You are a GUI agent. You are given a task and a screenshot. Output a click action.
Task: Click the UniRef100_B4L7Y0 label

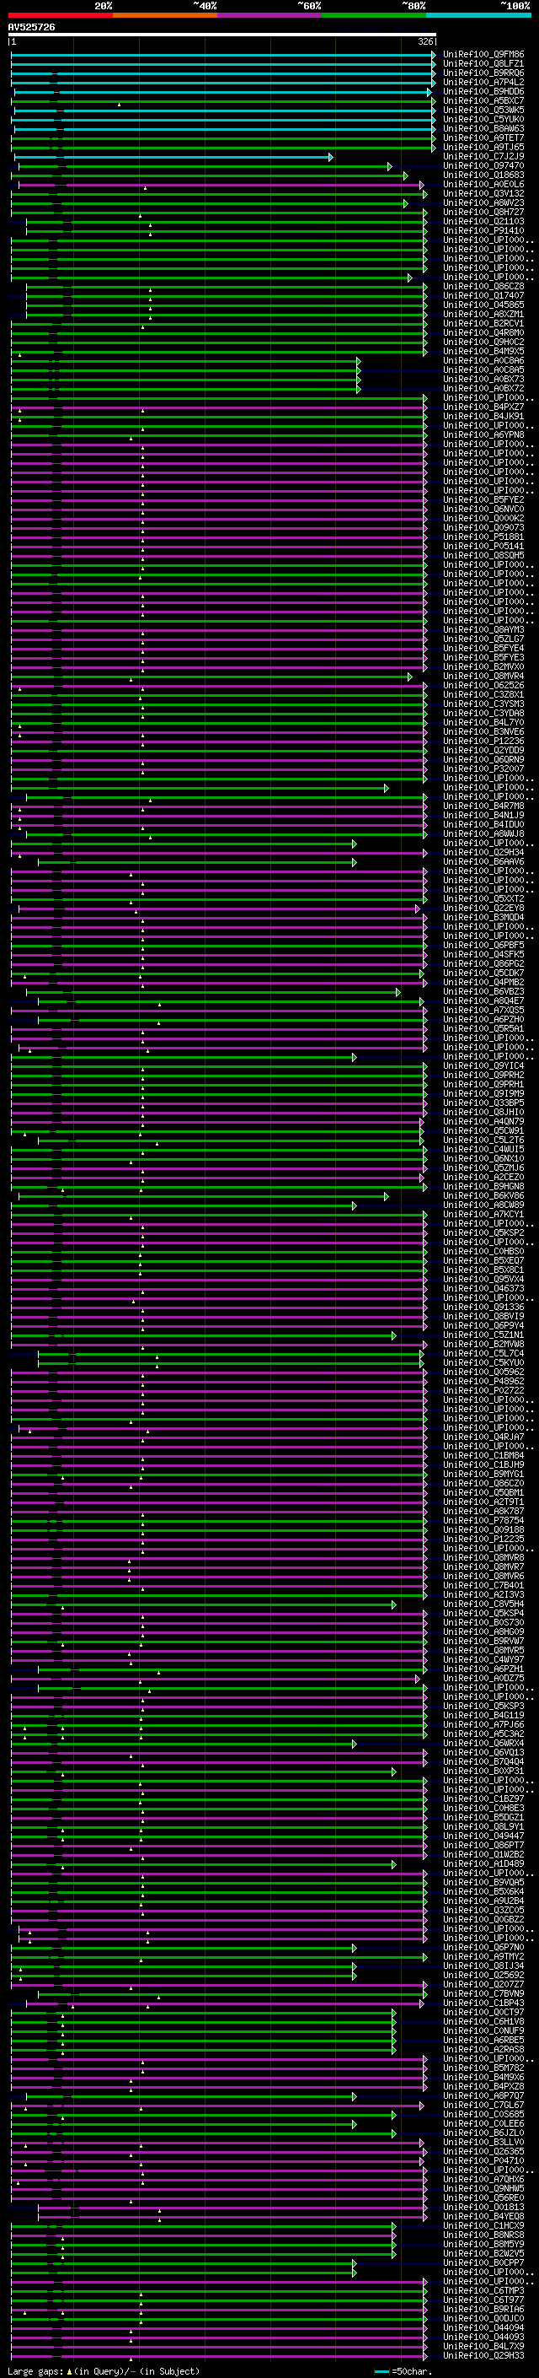pos(483,723)
